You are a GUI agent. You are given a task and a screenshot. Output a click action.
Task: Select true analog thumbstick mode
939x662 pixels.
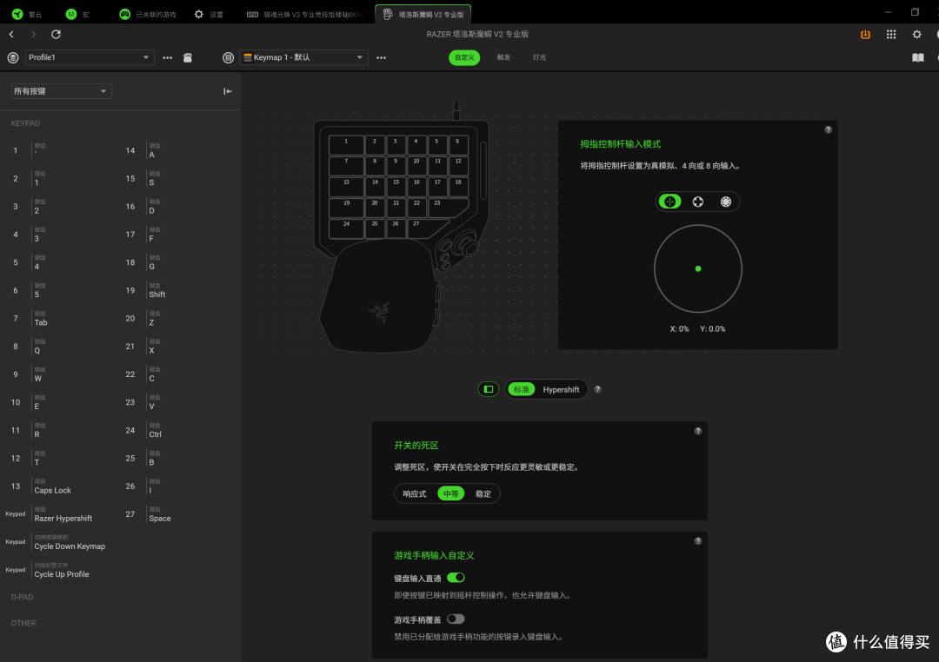pyautogui.click(x=670, y=202)
